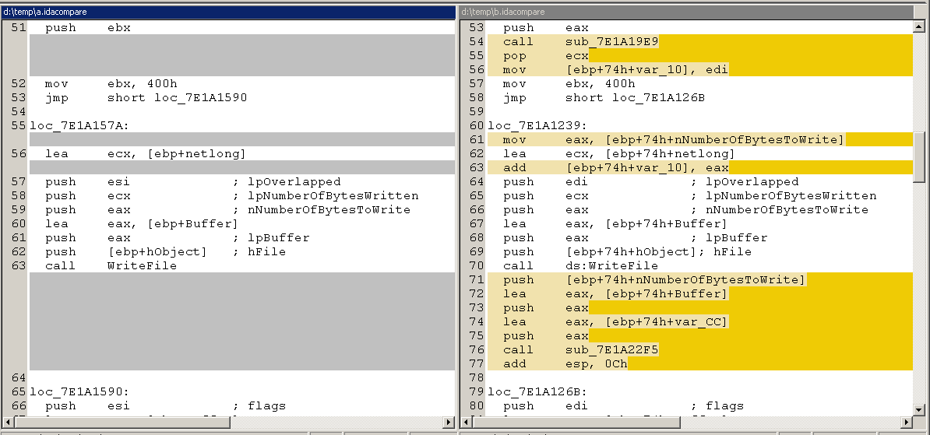Click right pane horizontal scrollbar thumb

(576, 422)
